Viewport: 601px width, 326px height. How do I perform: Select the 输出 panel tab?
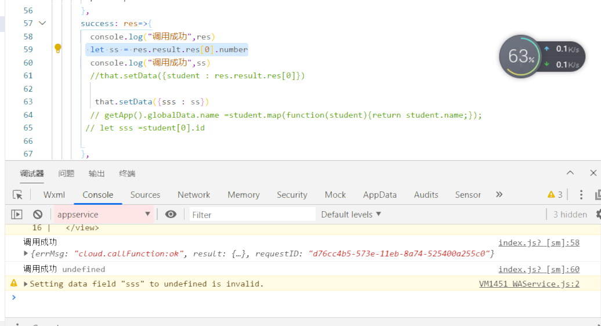[96, 173]
